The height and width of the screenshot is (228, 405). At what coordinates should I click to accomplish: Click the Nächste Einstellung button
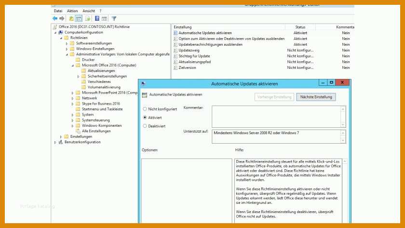[316, 97]
